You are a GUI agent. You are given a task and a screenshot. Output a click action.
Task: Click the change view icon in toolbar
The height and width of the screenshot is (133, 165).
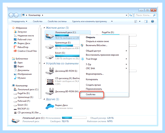point(136,21)
